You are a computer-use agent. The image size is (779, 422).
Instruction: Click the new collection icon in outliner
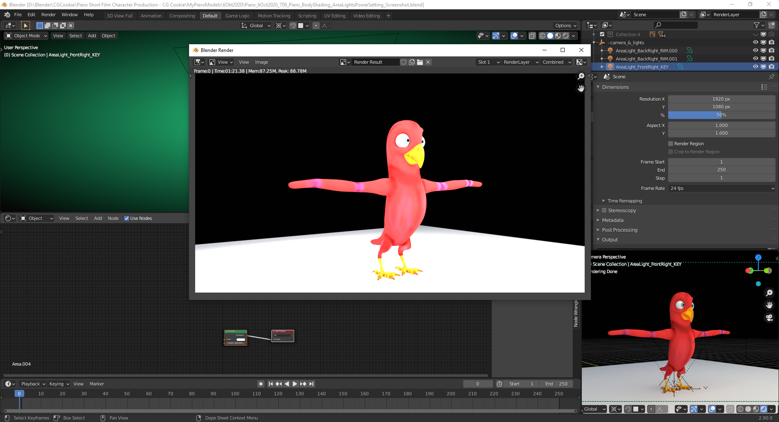tap(772, 25)
